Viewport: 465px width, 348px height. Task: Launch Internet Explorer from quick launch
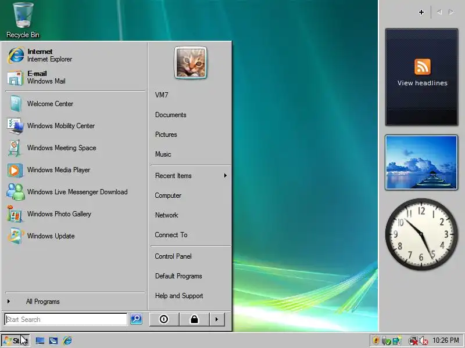tap(67, 340)
